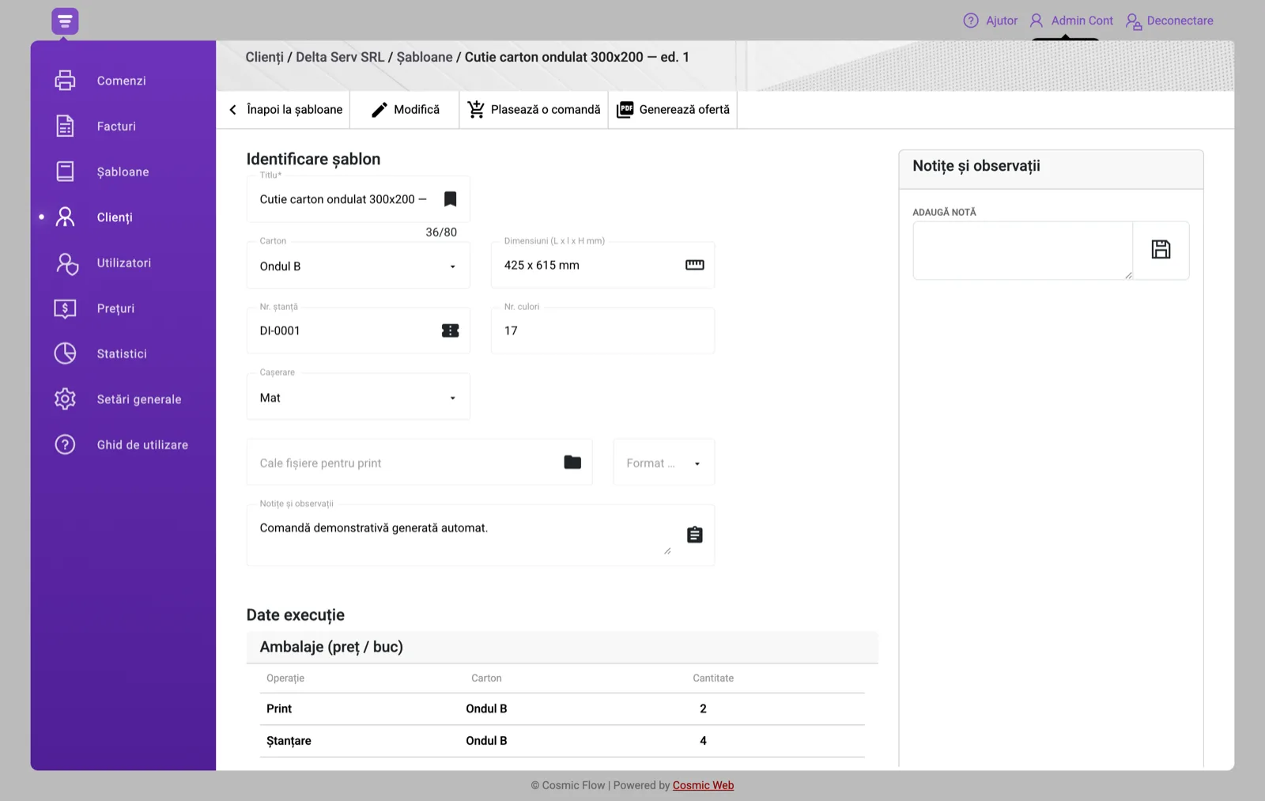Viewport: 1265px width, 801px height.
Task: Click the folder icon for print files
Action: tap(572, 463)
